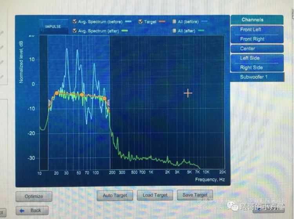Image resolution: width=294 pixels, height=219 pixels.
Task: Toggle Avg. Spectrum (before) checkbox
Action: (75, 22)
